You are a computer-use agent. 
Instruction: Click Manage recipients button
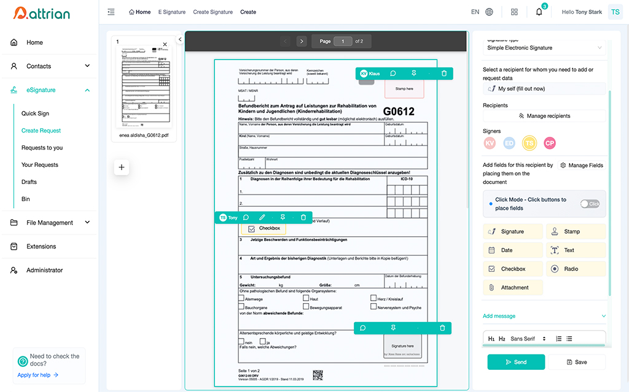tap(544, 116)
